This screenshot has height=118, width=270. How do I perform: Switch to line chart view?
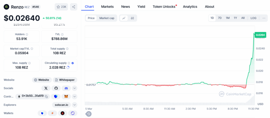(x=124, y=18)
